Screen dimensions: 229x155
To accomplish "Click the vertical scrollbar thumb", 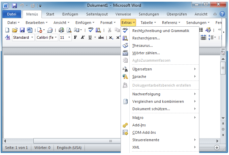I will pos(223,68).
